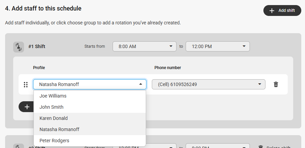Open the (Cell) 6109526249 phone dropdown
The width and height of the screenshot is (305, 148).
pos(209,84)
